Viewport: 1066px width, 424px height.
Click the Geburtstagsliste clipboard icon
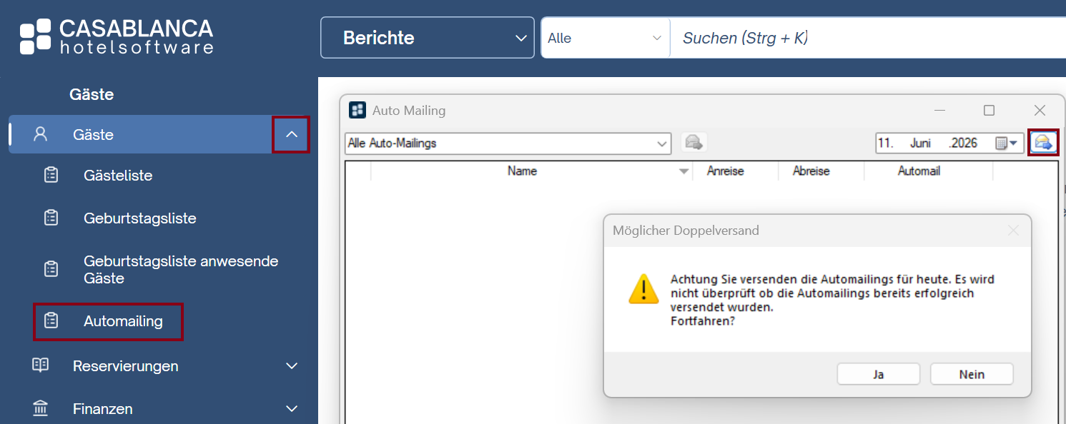(51, 218)
